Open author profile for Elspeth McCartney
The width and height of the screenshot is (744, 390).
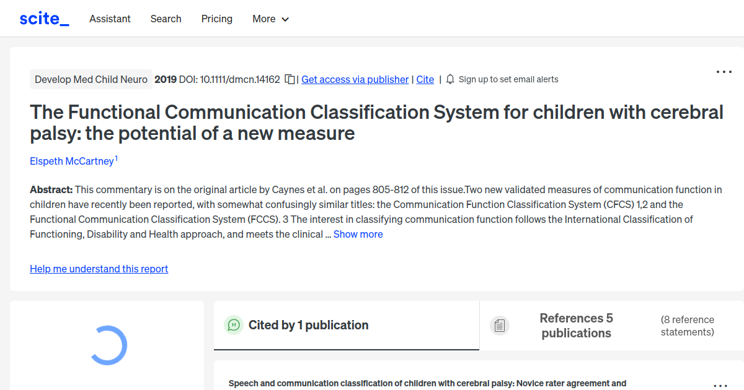coord(71,161)
